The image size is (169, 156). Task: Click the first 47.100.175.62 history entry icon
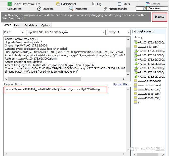[136, 42]
